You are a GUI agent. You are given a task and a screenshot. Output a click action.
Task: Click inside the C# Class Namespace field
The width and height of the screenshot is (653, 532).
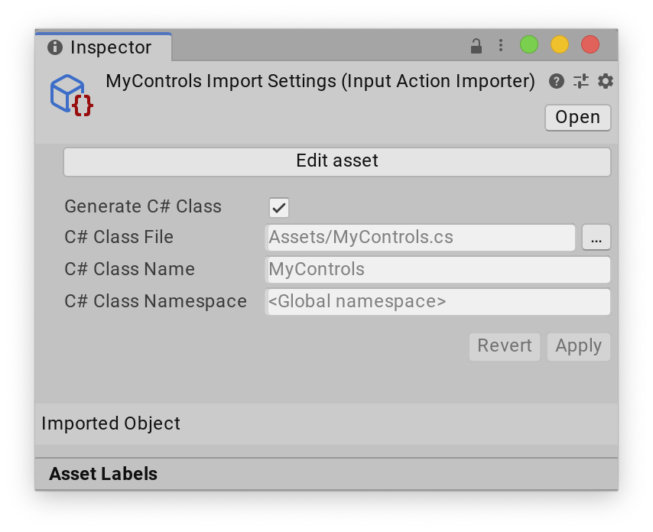coord(436,301)
